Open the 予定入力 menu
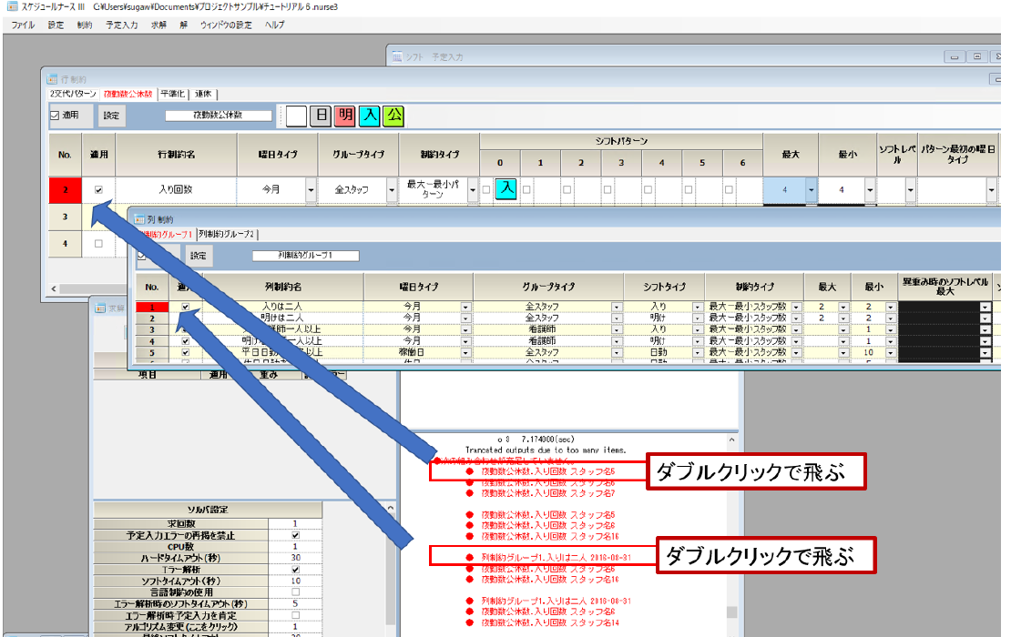Image resolution: width=1011 pixels, height=637 pixels. pyautogui.click(x=122, y=25)
